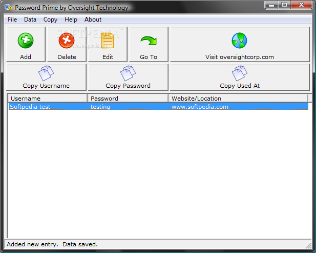Open the Copy menu
Viewport: 316px width, 253px height.
50,20
